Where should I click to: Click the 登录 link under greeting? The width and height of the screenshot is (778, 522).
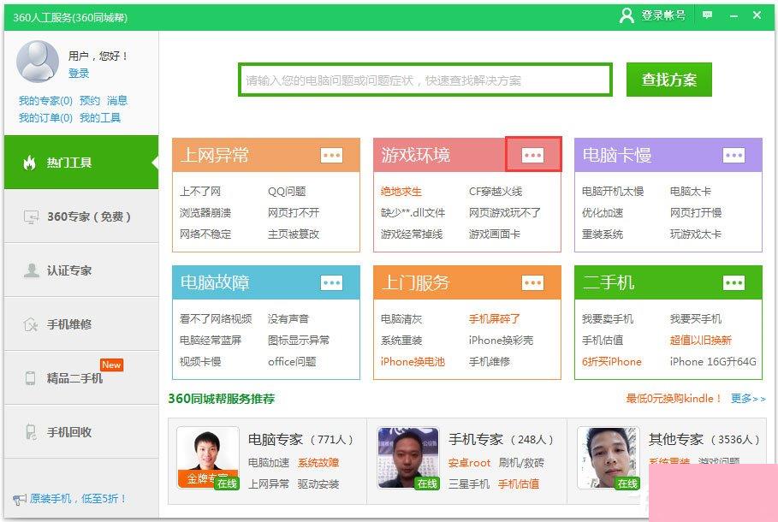click(x=79, y=74)
